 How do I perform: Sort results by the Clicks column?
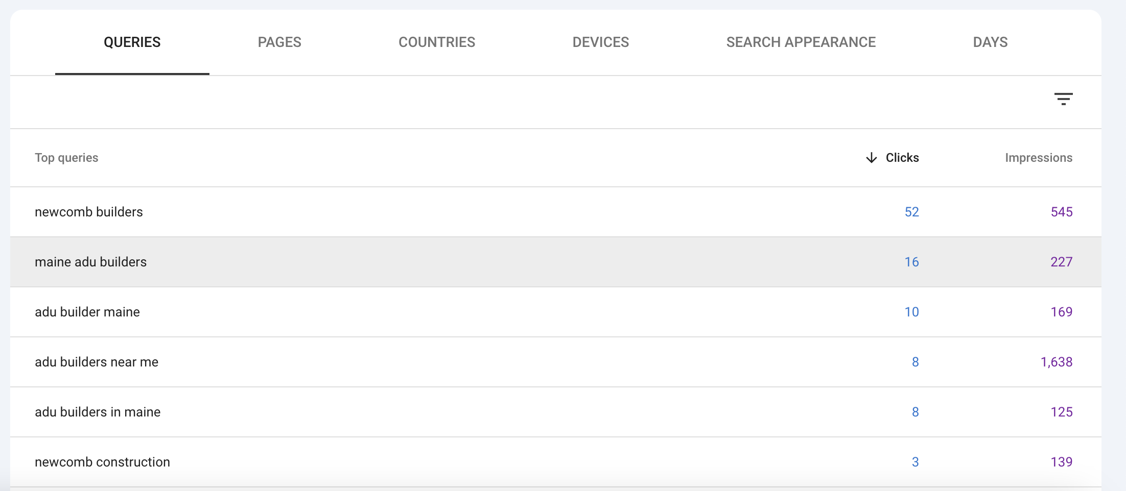coord(902,158)
